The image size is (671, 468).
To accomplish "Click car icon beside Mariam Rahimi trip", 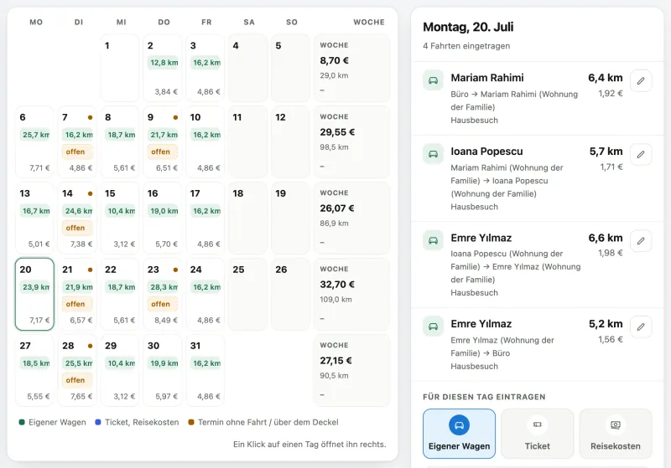I will (433, 80).
